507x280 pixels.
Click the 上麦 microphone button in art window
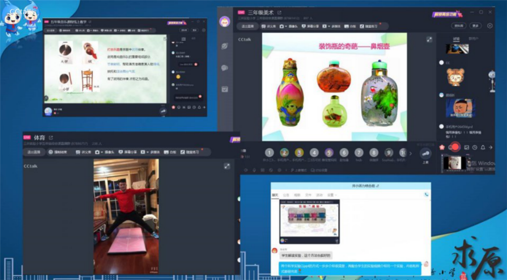[x=425, y=154]
